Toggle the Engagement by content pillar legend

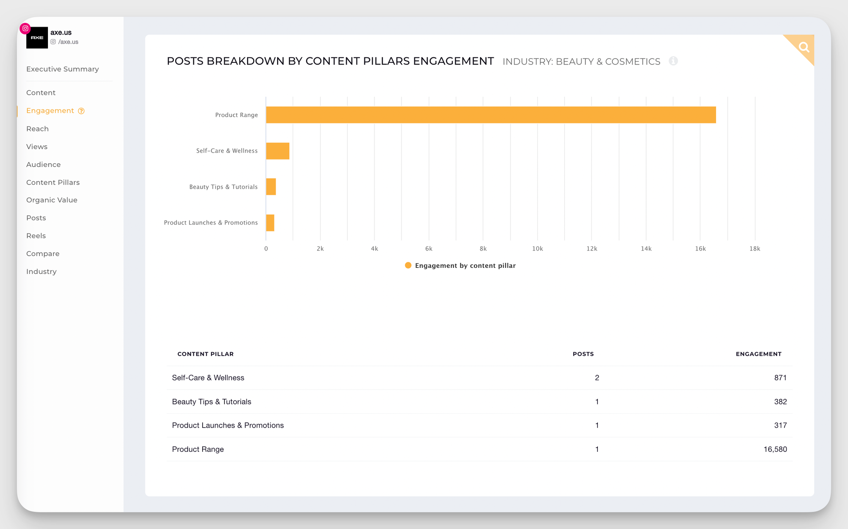point(465,265)
